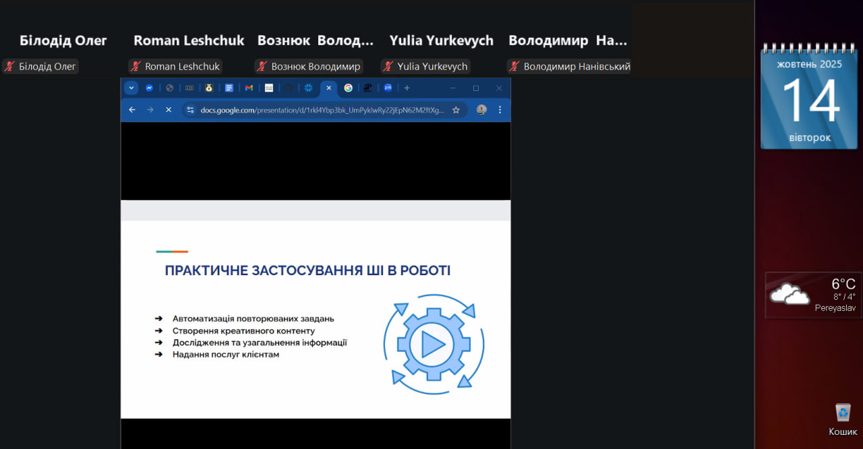Viewport: 863px width, 449px height.
Task: Expand the tab search dropdown
Action: click(x=131, y=88)
